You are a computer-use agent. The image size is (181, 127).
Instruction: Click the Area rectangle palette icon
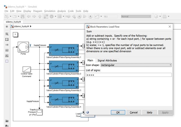[7, 61]
